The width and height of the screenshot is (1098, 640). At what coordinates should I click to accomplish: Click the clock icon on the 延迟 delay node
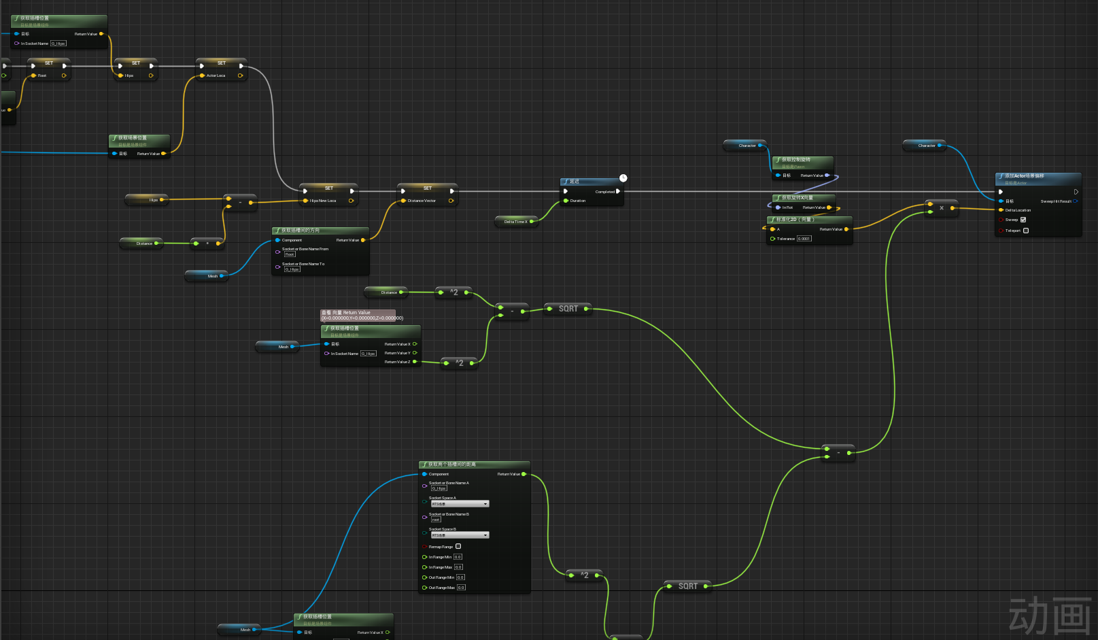pyautogui.click(x=623, y=178)
